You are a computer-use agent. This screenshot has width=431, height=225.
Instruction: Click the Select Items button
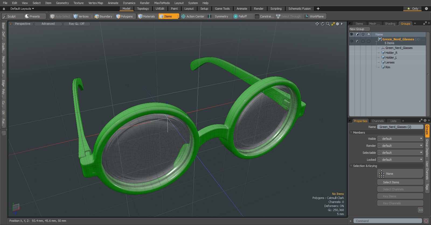[400, 182]
